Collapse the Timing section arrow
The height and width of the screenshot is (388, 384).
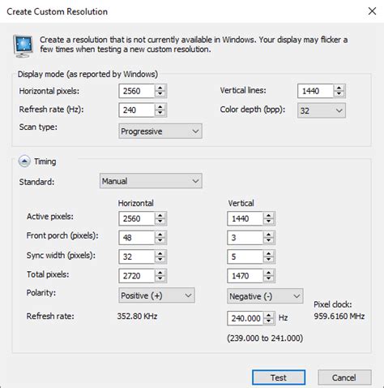[x=24, y=162]
